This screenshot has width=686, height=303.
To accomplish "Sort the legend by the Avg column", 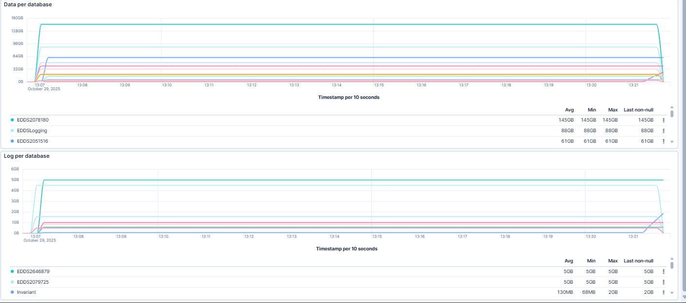I will point(569,110).
